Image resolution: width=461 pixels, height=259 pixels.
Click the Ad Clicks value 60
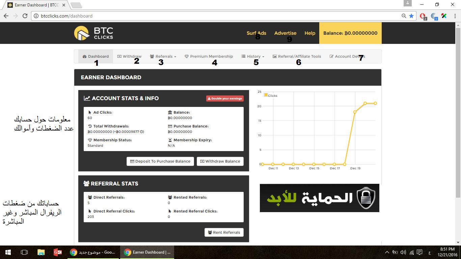point(90,118)
